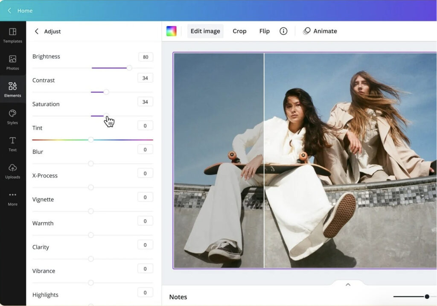The height and width of the screenshot is (306, 437).
Task: Click the Clarity value field
Action: click(x=145, y=245)
